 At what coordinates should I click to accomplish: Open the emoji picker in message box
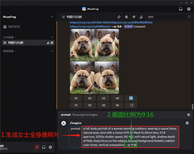pos(187,123)
